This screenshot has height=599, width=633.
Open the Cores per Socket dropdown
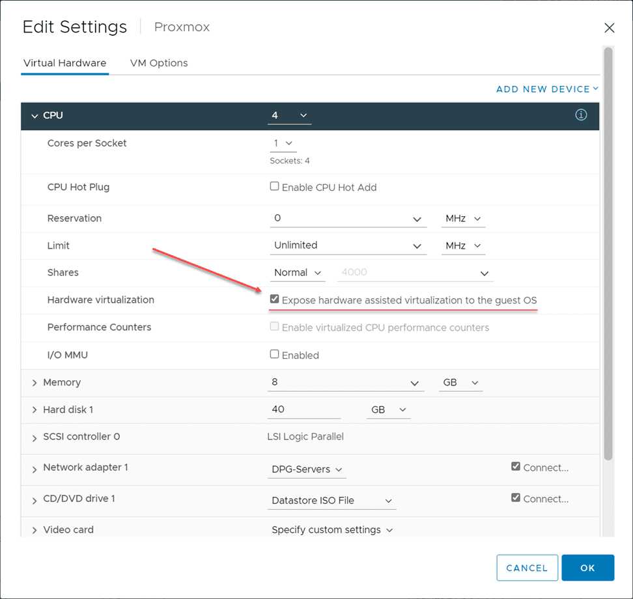tap(283, 143)
